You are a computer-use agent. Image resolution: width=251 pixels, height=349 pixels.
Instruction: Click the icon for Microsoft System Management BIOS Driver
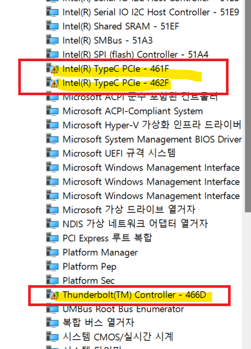[52, 139]
